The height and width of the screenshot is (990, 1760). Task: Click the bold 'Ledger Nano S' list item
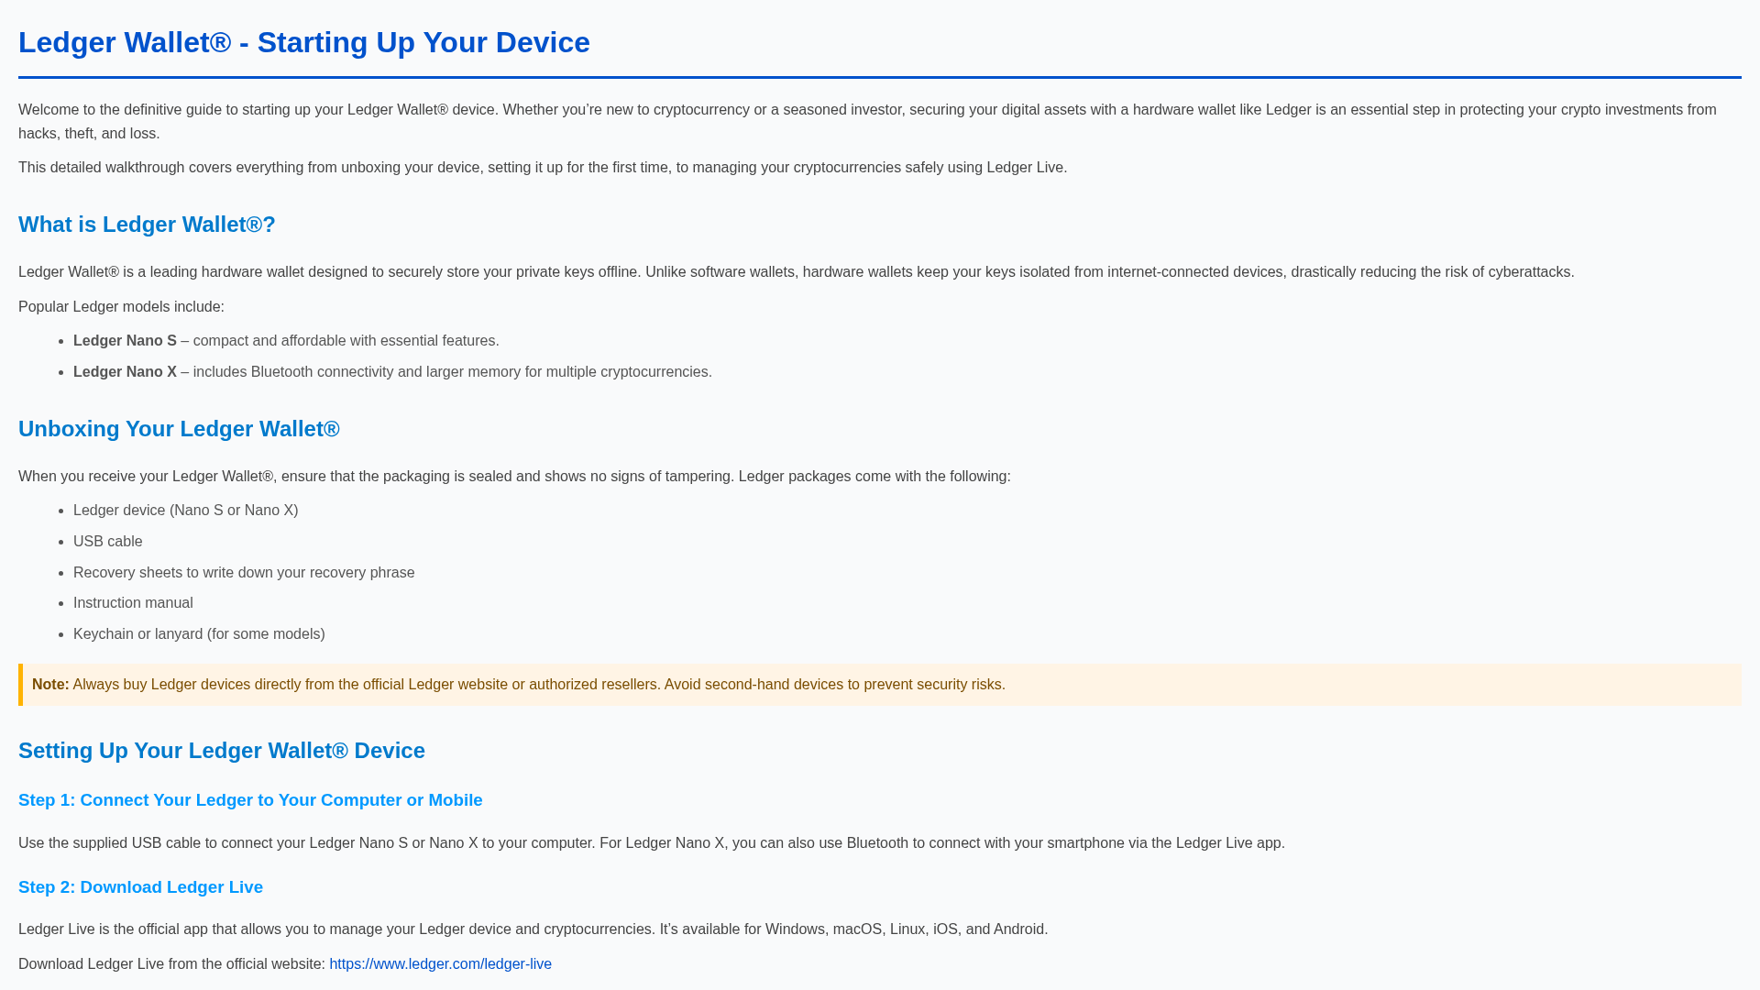pos(125,340)
